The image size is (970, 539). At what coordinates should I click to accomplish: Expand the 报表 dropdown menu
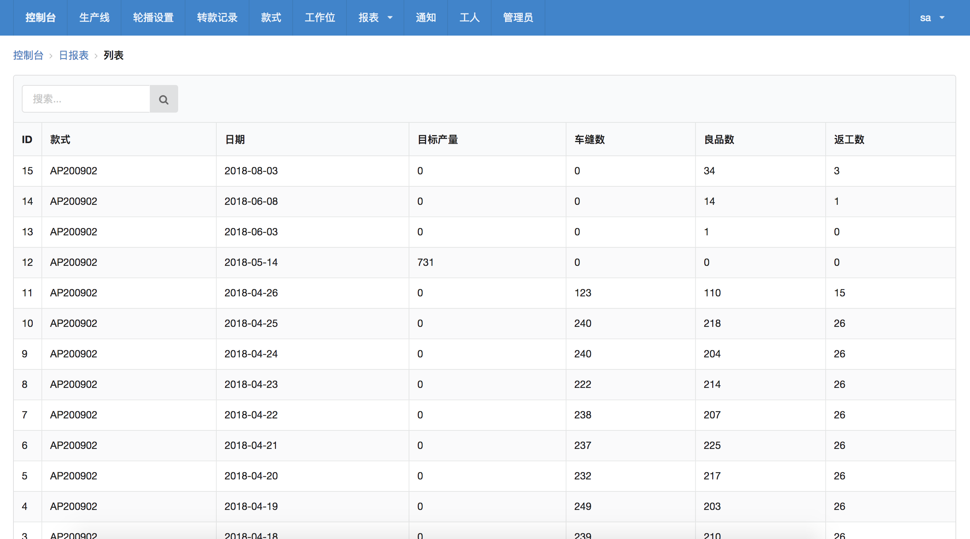click(x=375, y=18)
